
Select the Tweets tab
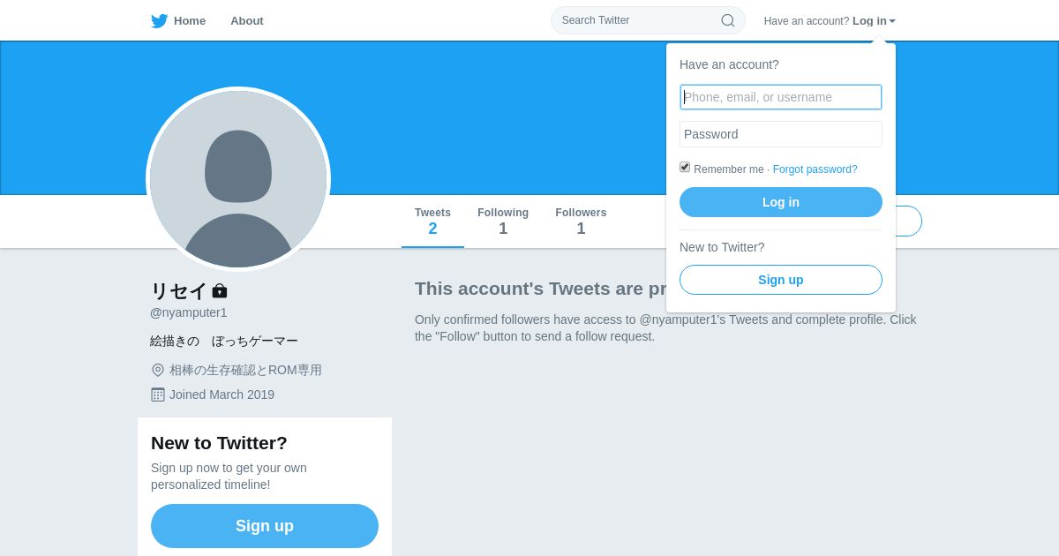(432, 222)
